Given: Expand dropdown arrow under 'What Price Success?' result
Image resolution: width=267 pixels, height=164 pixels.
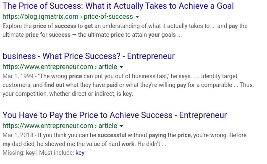Looking at the screenshot, I should [x=121, y=67].
